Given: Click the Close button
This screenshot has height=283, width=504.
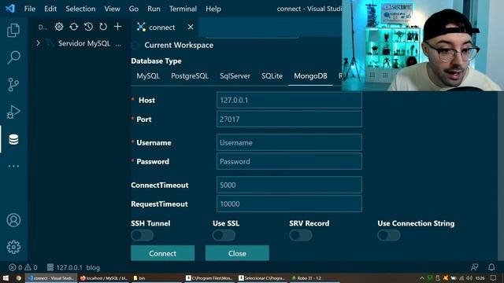Looking at the screenshot, I should tap(237, 253).
